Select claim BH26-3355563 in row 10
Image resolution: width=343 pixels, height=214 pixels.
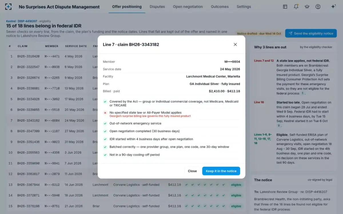coord(28,153)
